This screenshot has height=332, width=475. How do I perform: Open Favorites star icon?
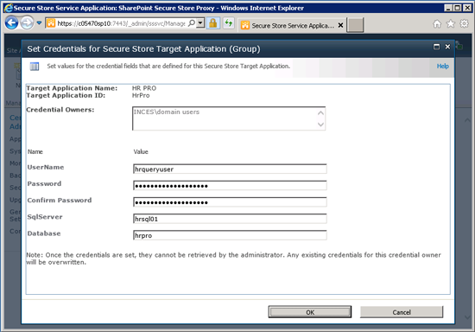(451, 23)
